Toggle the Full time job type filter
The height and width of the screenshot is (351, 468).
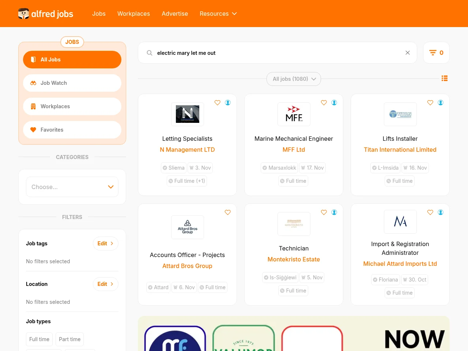point(39,339)
